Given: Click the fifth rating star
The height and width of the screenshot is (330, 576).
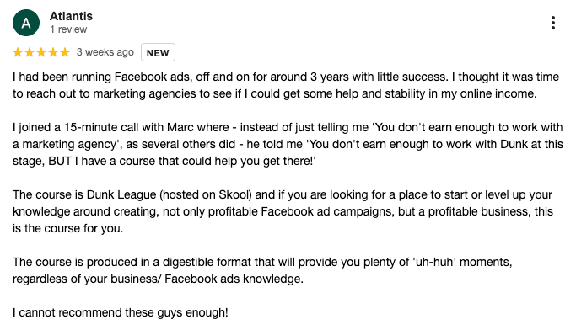Looking at the screenshot, I should [65, 52].
